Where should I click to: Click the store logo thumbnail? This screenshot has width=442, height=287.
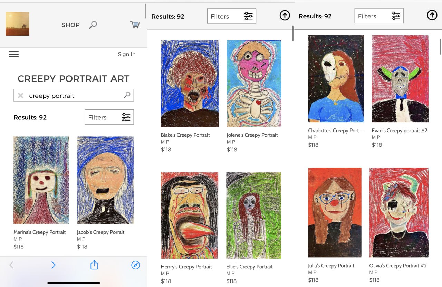point(17,24)
